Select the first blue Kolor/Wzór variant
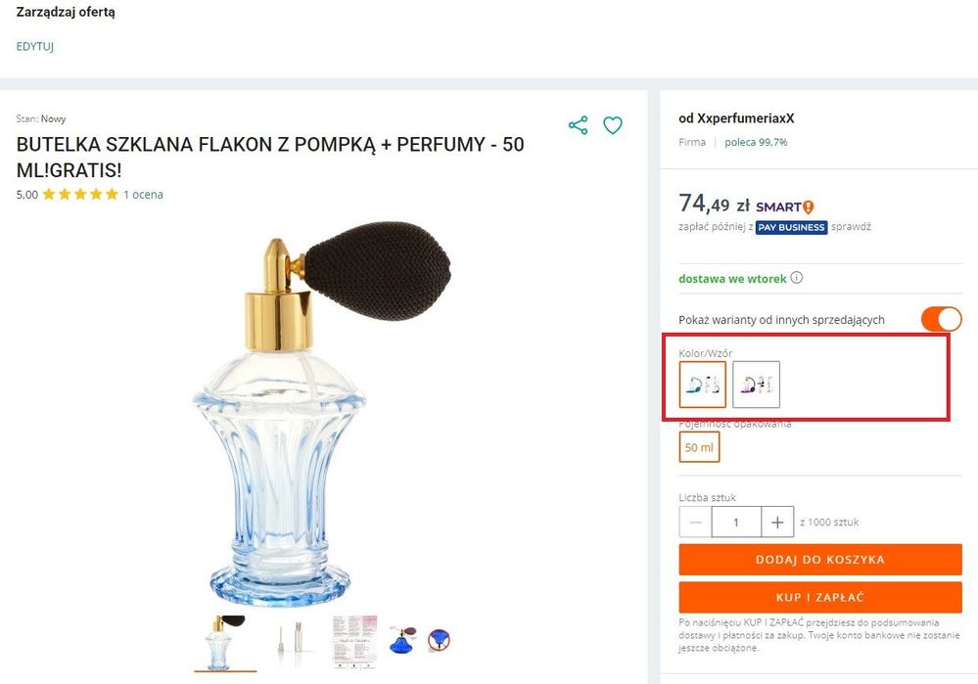This screenshot has height=684, width=978. coord(703,385)
